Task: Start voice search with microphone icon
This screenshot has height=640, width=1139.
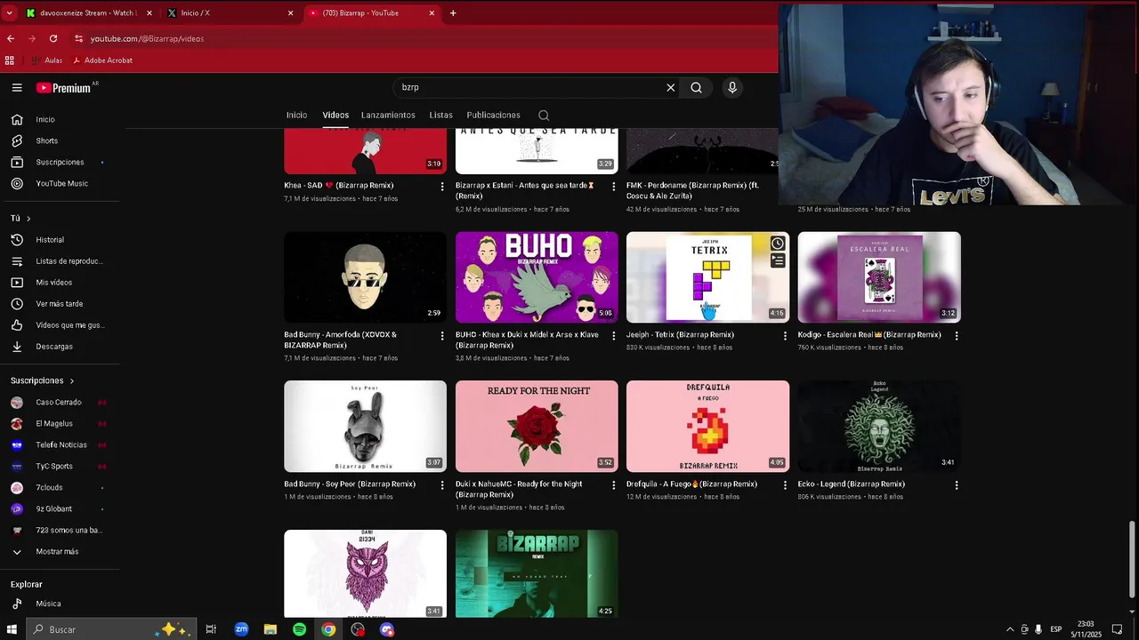Action: tap(732, 87)
